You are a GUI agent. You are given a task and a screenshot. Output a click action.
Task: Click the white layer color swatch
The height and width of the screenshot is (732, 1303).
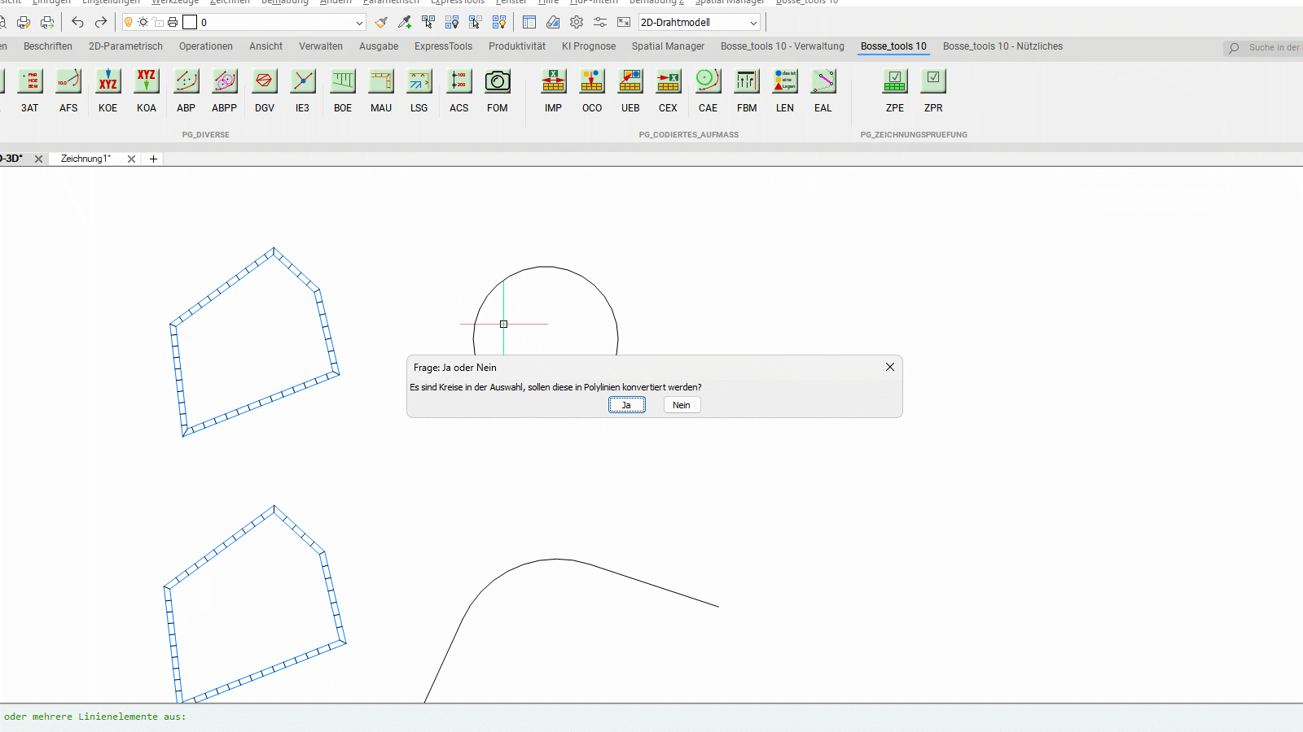[190, 22]
